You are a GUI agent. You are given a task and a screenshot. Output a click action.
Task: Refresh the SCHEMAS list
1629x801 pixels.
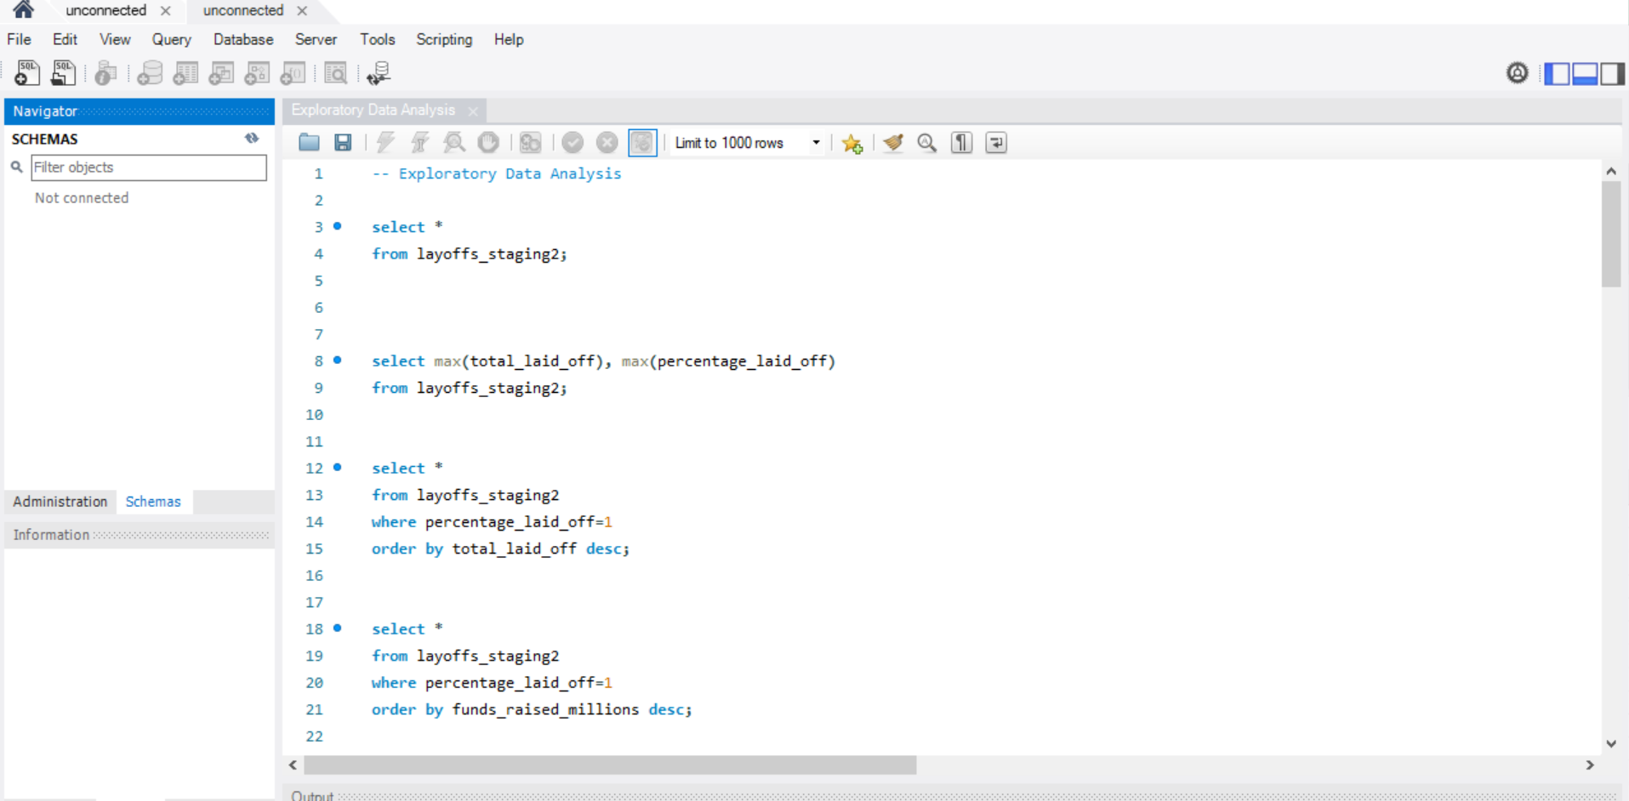pos(252,138)
